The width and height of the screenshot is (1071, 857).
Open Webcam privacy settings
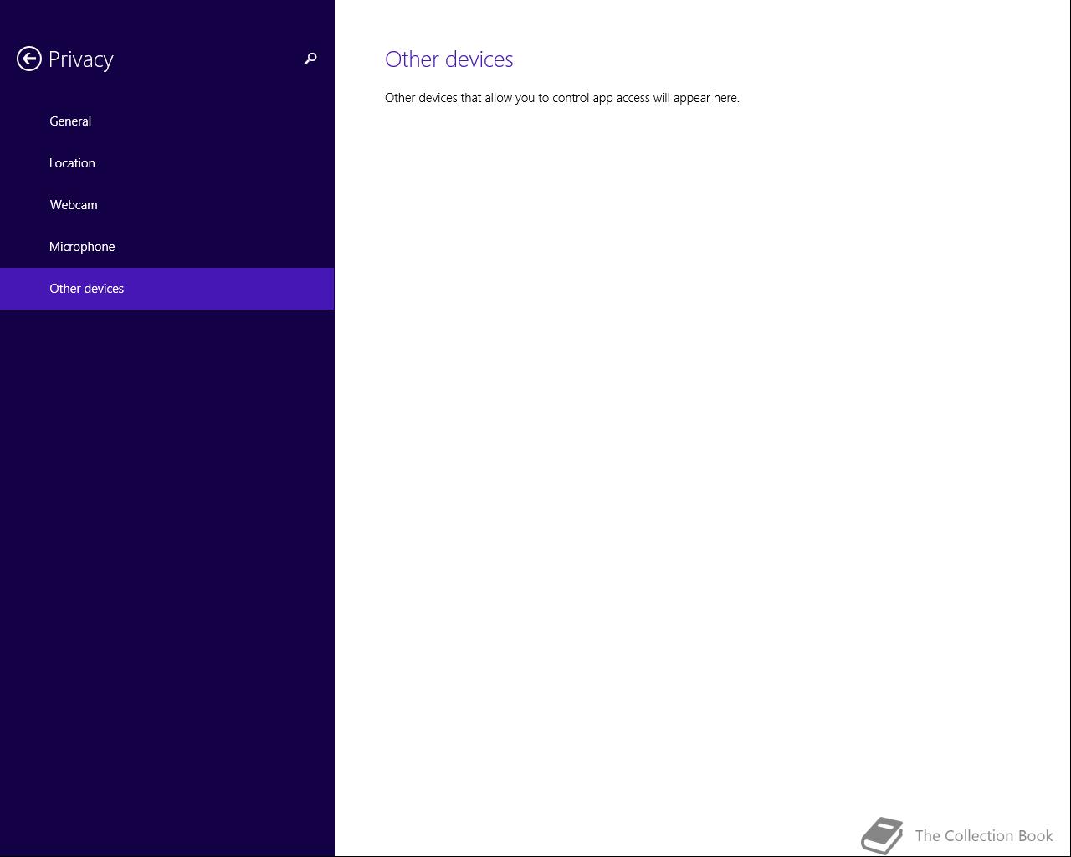pyautogui.click(x=167, y=205)
